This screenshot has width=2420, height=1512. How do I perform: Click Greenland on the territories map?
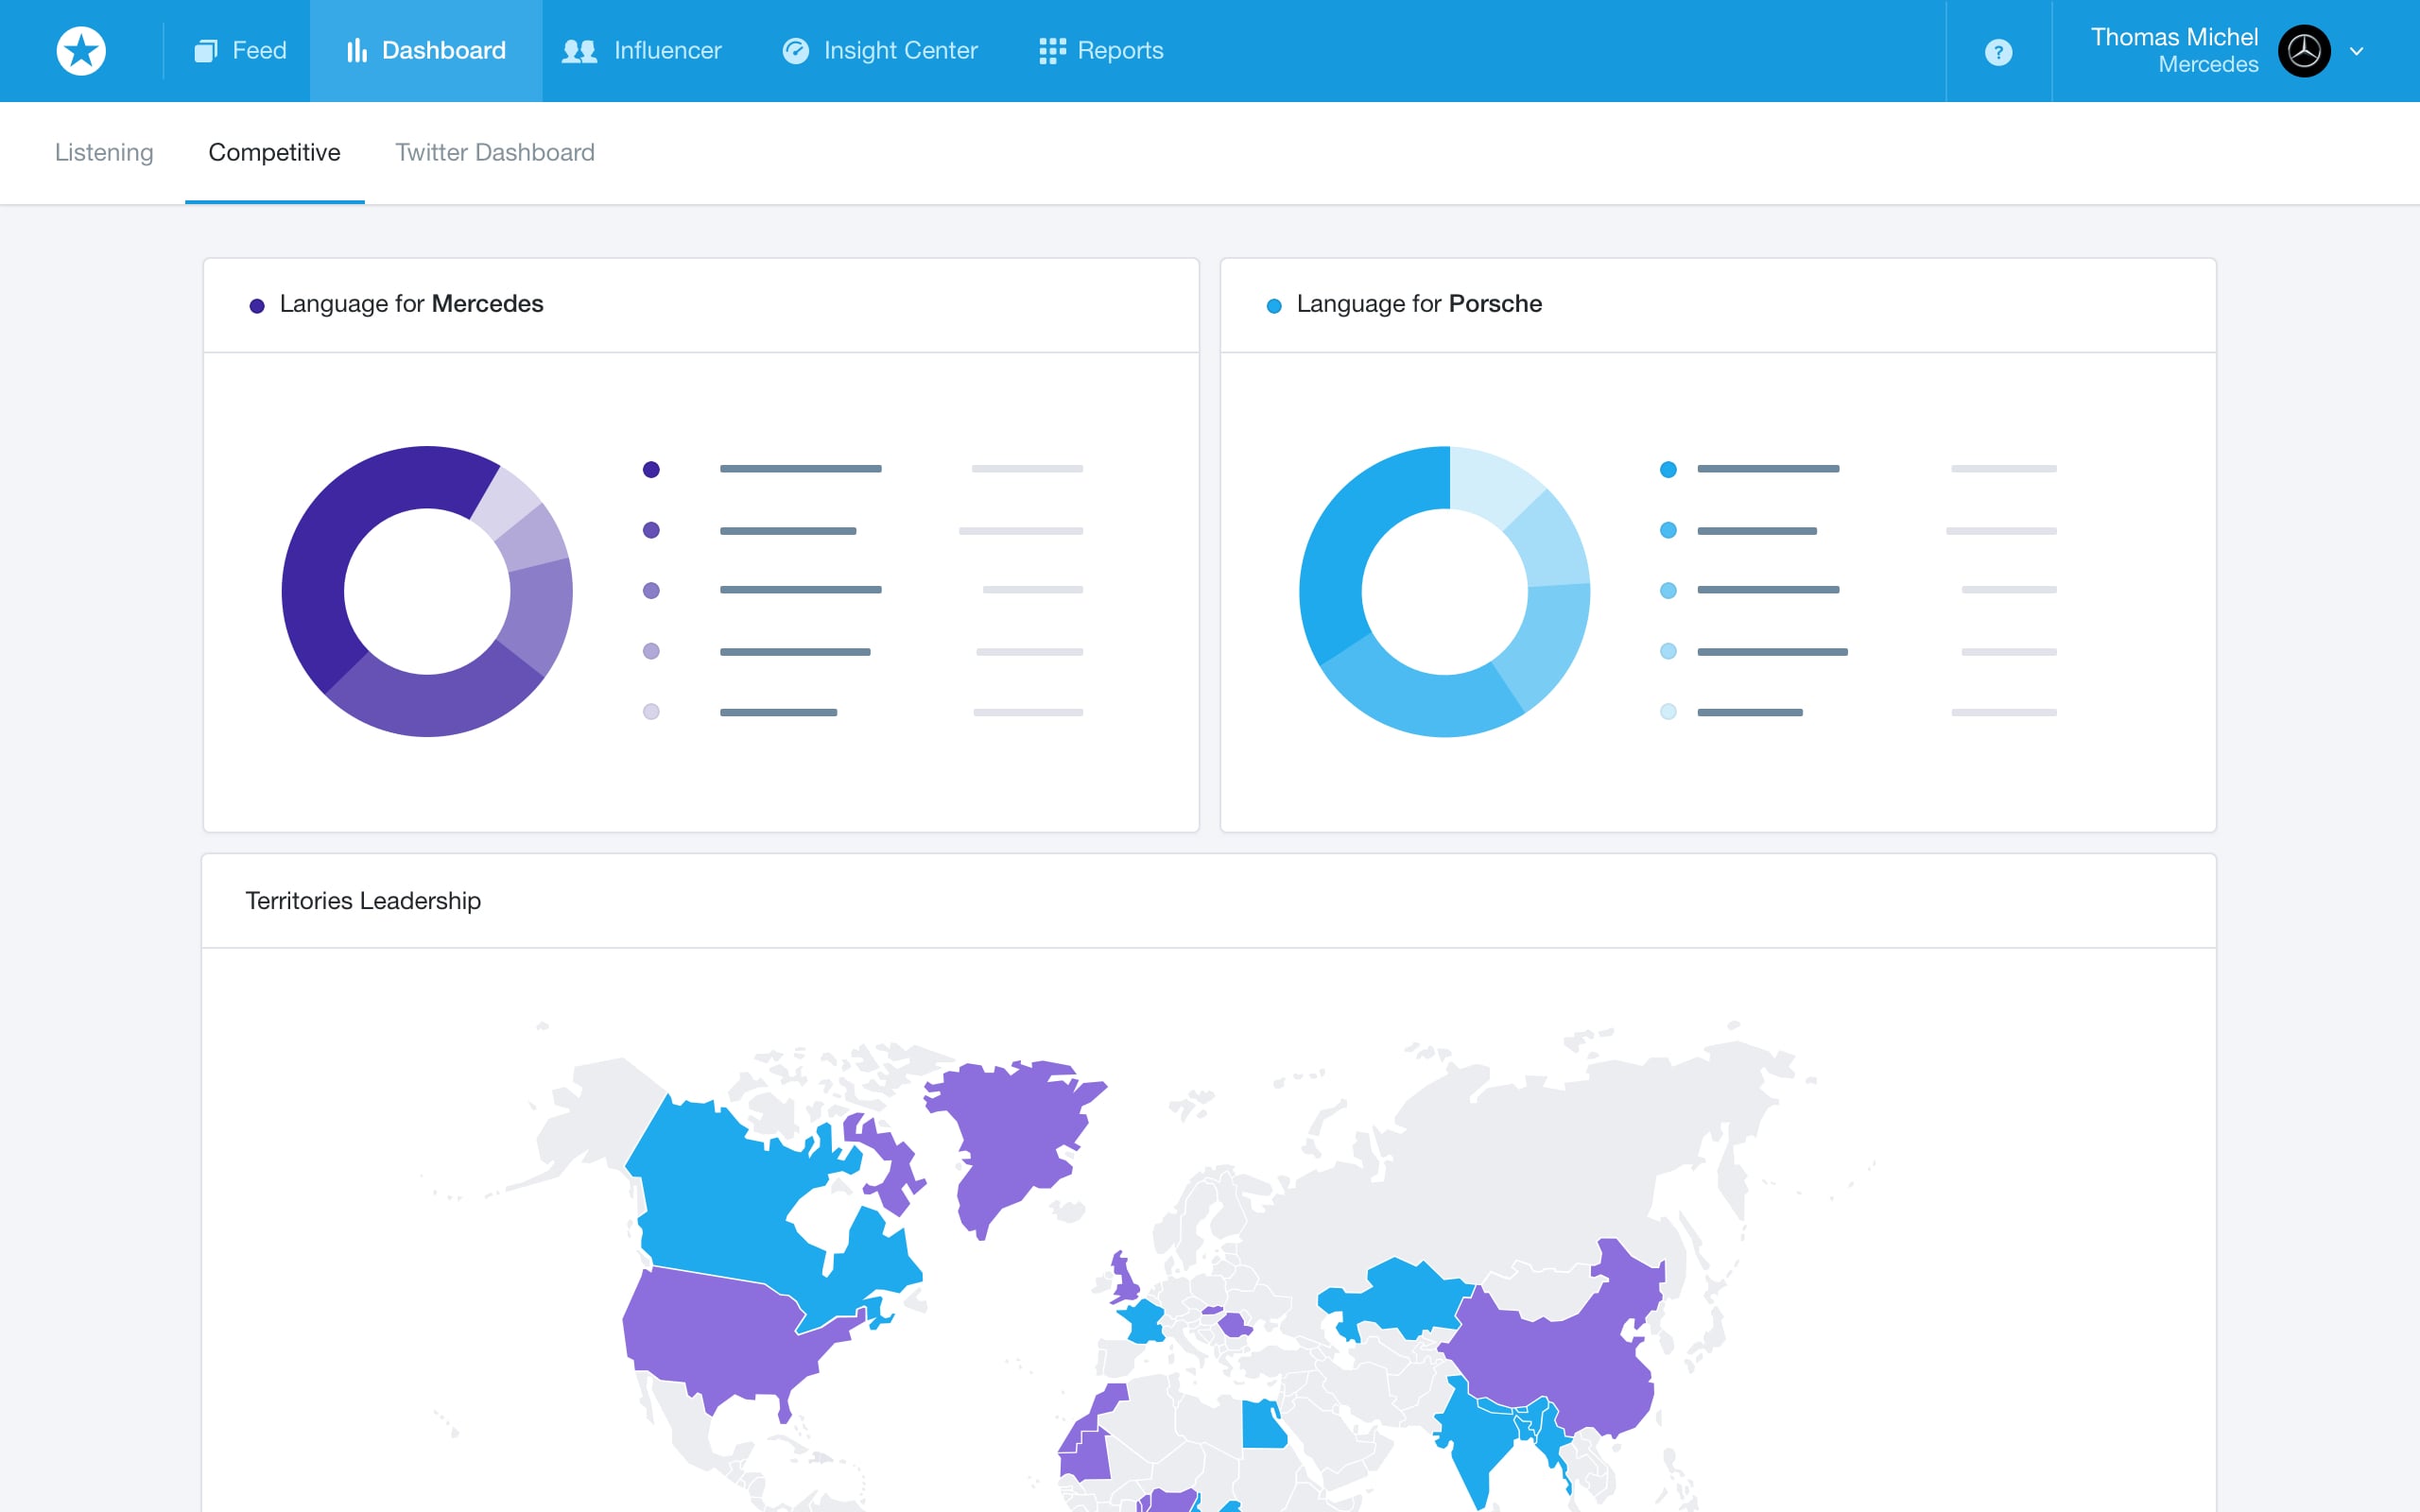pos(1010,1135)
